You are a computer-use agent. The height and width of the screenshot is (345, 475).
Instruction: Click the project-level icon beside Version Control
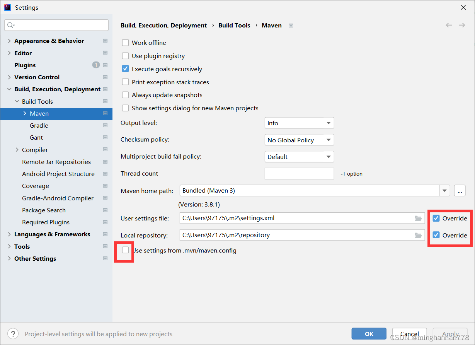click(x=105, y=77)
